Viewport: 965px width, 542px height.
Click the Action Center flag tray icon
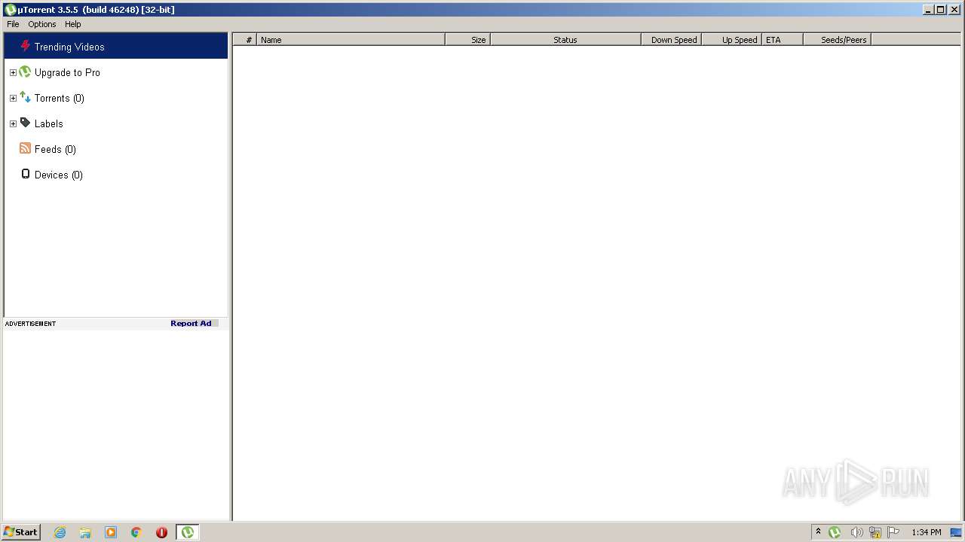[893, 532]
